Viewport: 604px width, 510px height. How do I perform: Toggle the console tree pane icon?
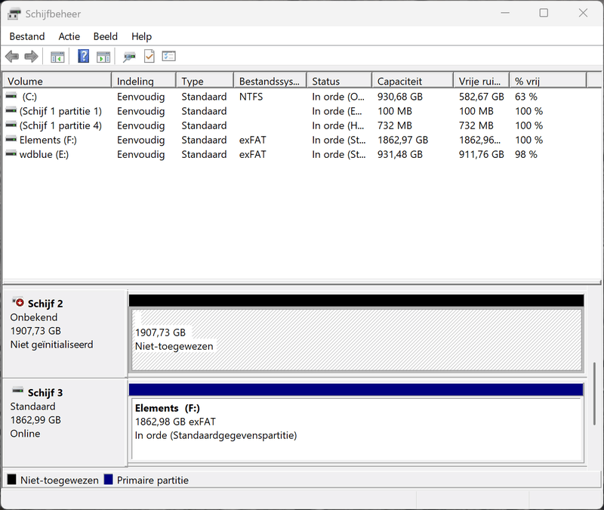click(57, 57)
